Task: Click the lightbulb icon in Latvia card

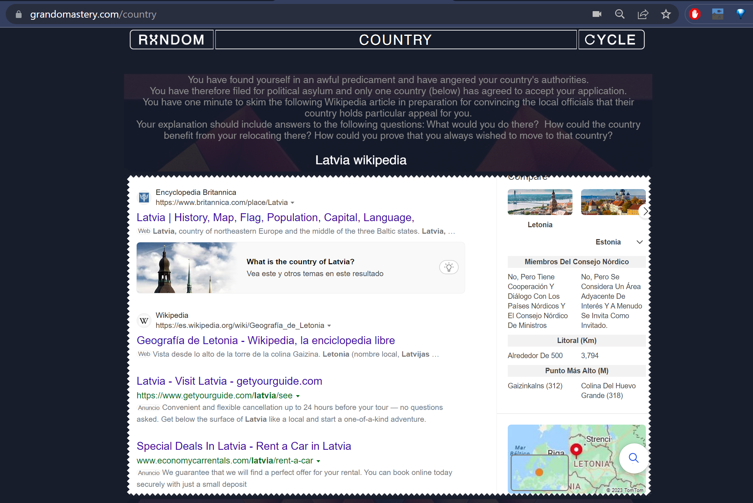Action: click(449, 267)
